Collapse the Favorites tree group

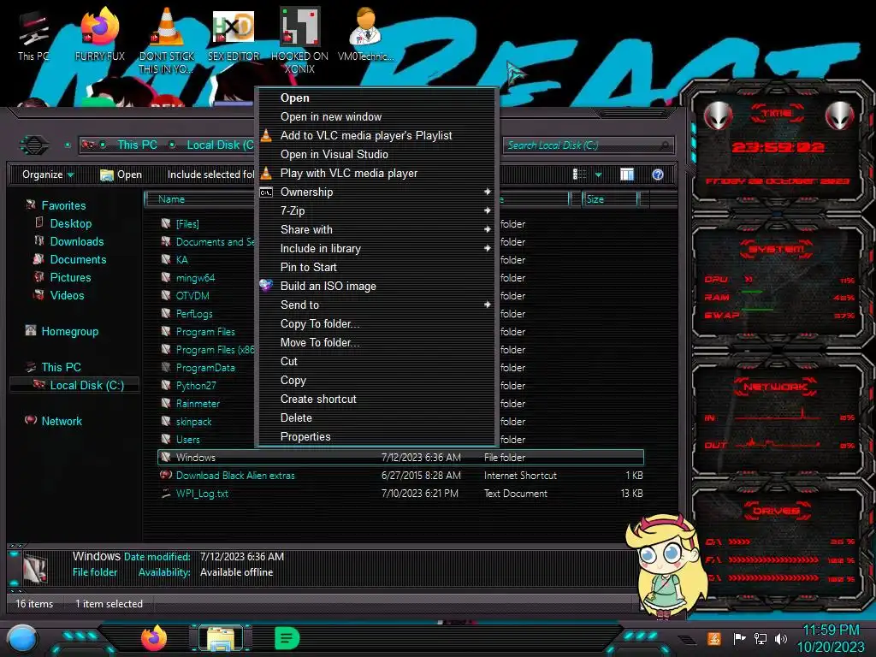coord(63,205)
